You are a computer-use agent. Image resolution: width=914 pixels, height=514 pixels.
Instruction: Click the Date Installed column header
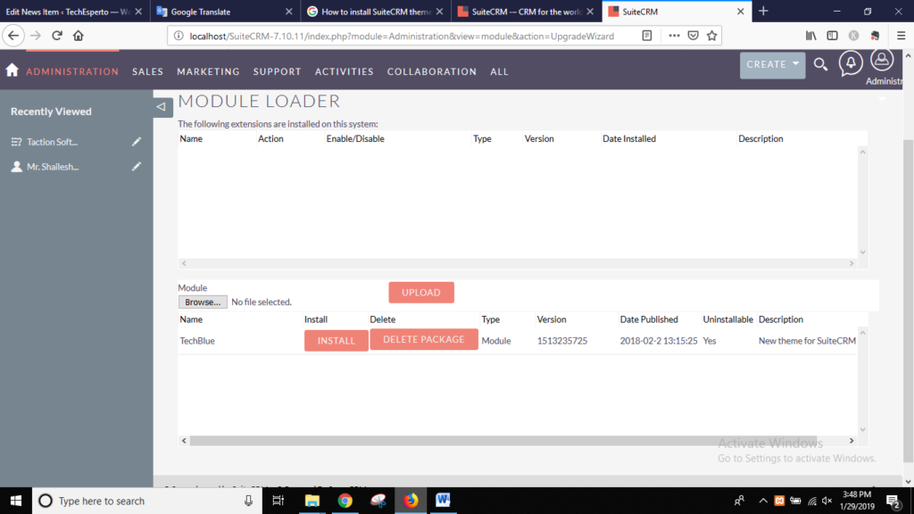pyautogui.click(x=629, y=138)
